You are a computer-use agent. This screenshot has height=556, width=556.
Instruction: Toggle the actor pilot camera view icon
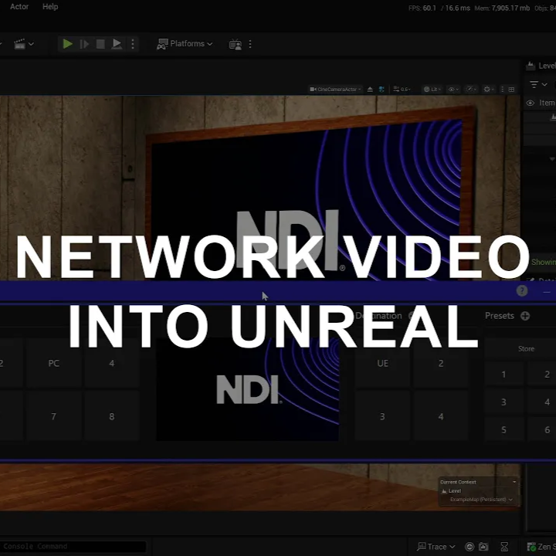(381, 90)
